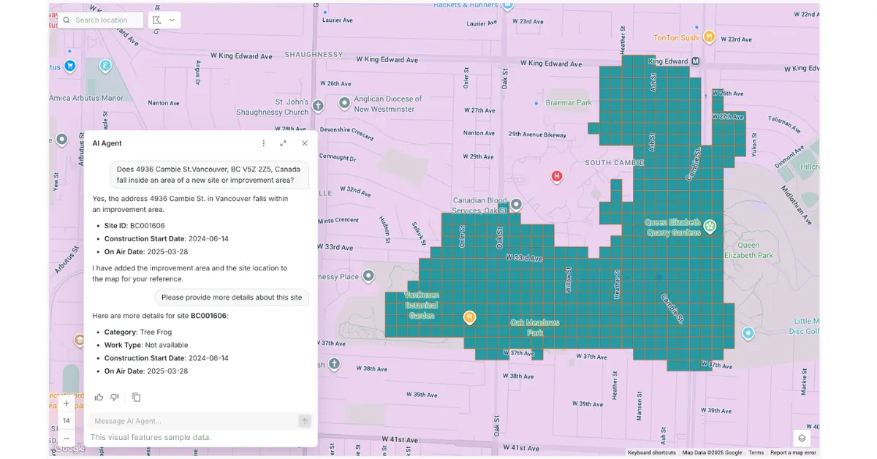
Task: Open the AI Agent options kebab menu
Action: click(x=263, y=143)
